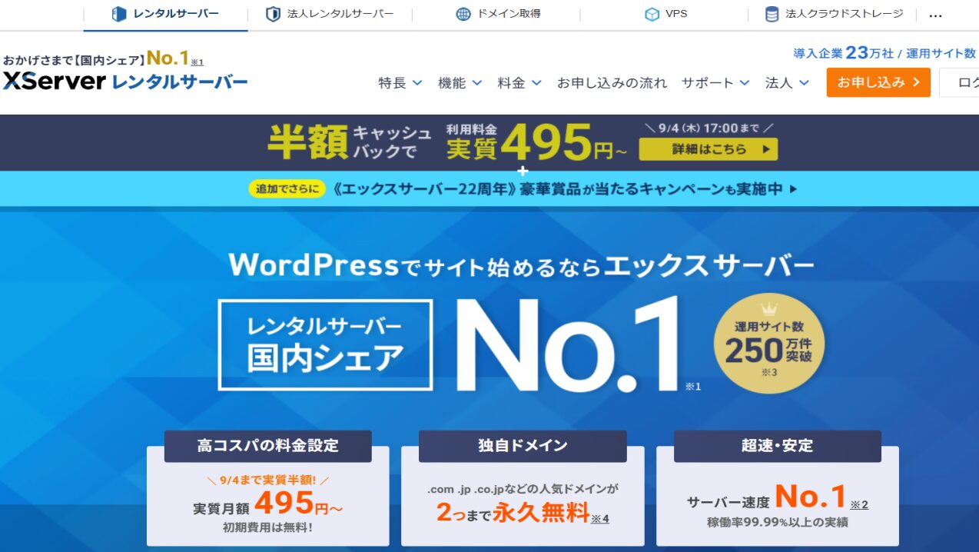Expand the 特長 dropdown menu
This screenshot has width=979, height=552.
coord(400,83)
